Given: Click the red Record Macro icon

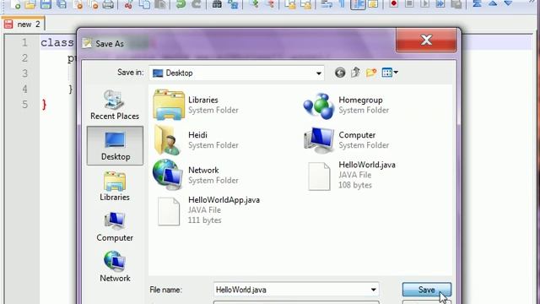Looking at the screenshot, I should 394,3.
